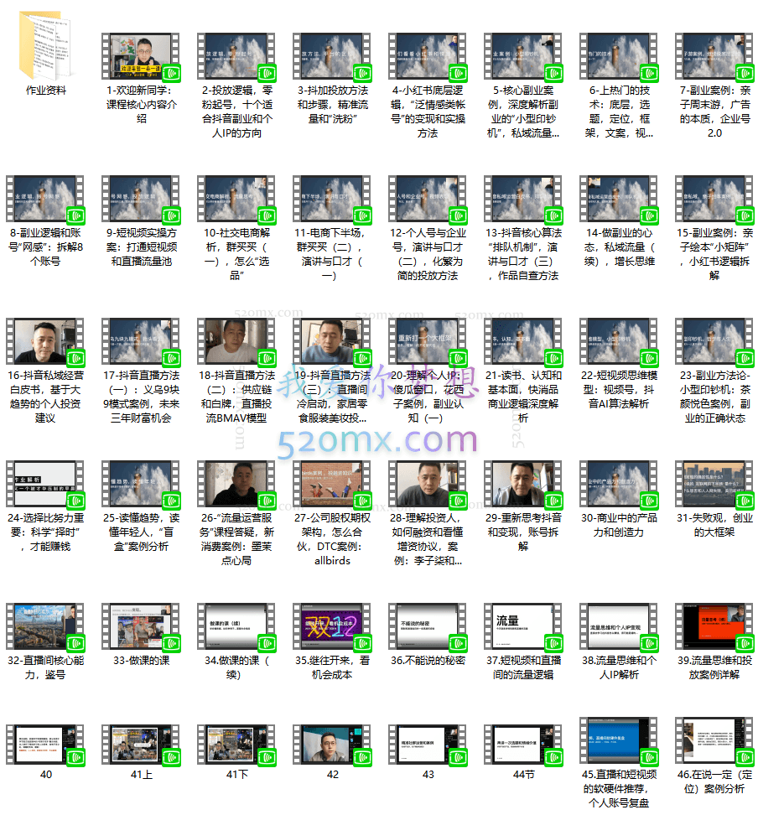Viewport: 758px width, 815px height.
Task: Click video icon 5-核心副业案例
Action: (x=523, y=56)
